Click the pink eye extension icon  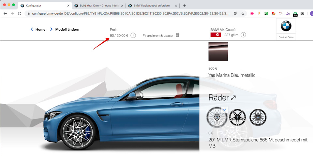[252, 14]
